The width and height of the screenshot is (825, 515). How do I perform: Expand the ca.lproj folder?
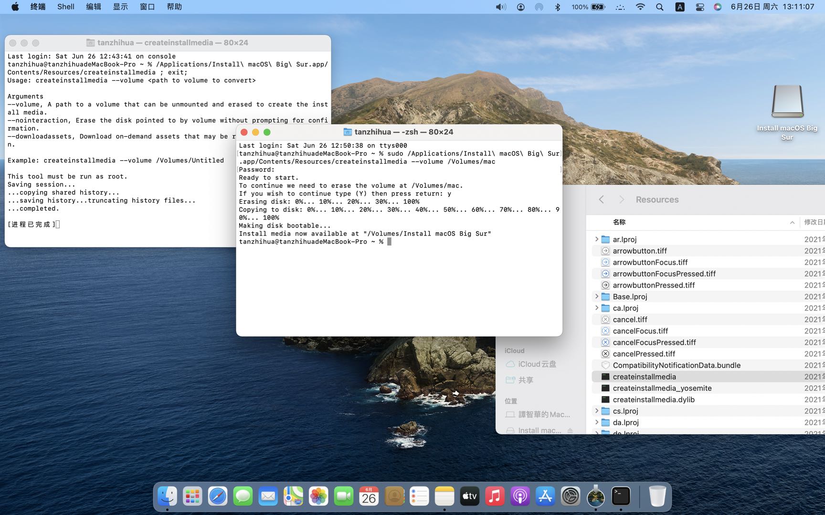pyautogui.click(x=596, y=308)
